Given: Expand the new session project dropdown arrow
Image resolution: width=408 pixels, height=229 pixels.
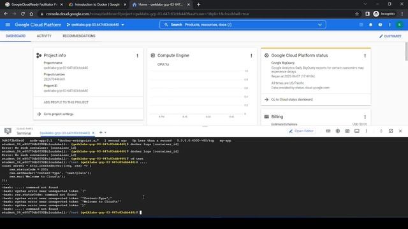Looking at the screenshot, I should (x=105, y=133).
